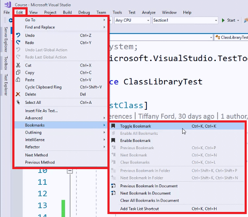The width and height of the screenshot is (248, 217).
Task: Open the Toolbox side tab
Action: pos(6,63)
